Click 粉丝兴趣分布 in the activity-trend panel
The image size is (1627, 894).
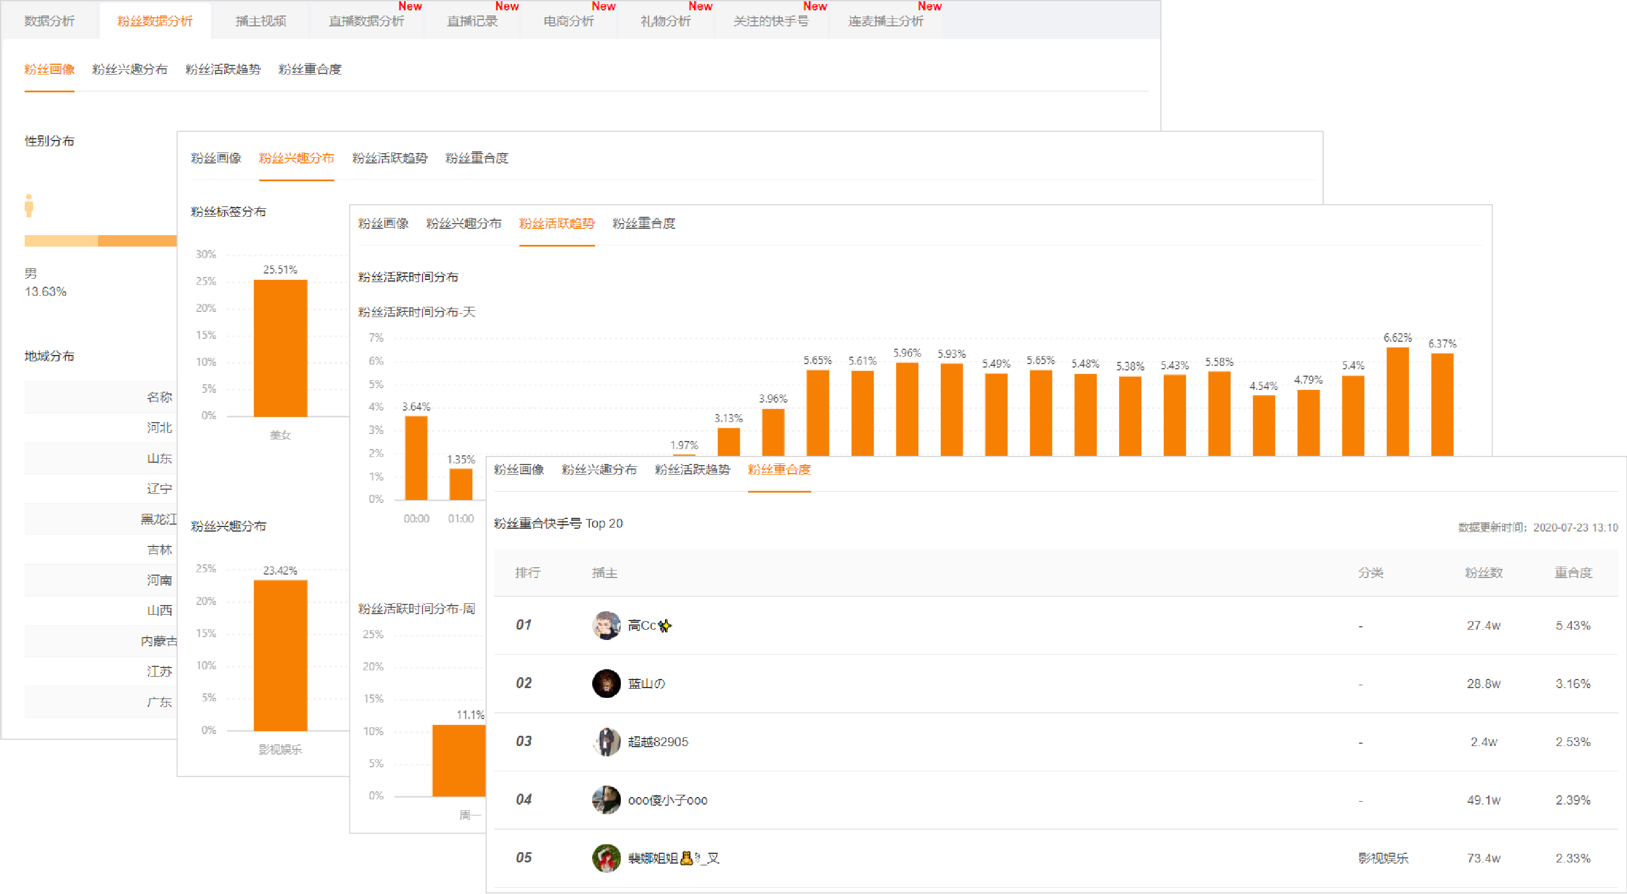coord(464,223)
